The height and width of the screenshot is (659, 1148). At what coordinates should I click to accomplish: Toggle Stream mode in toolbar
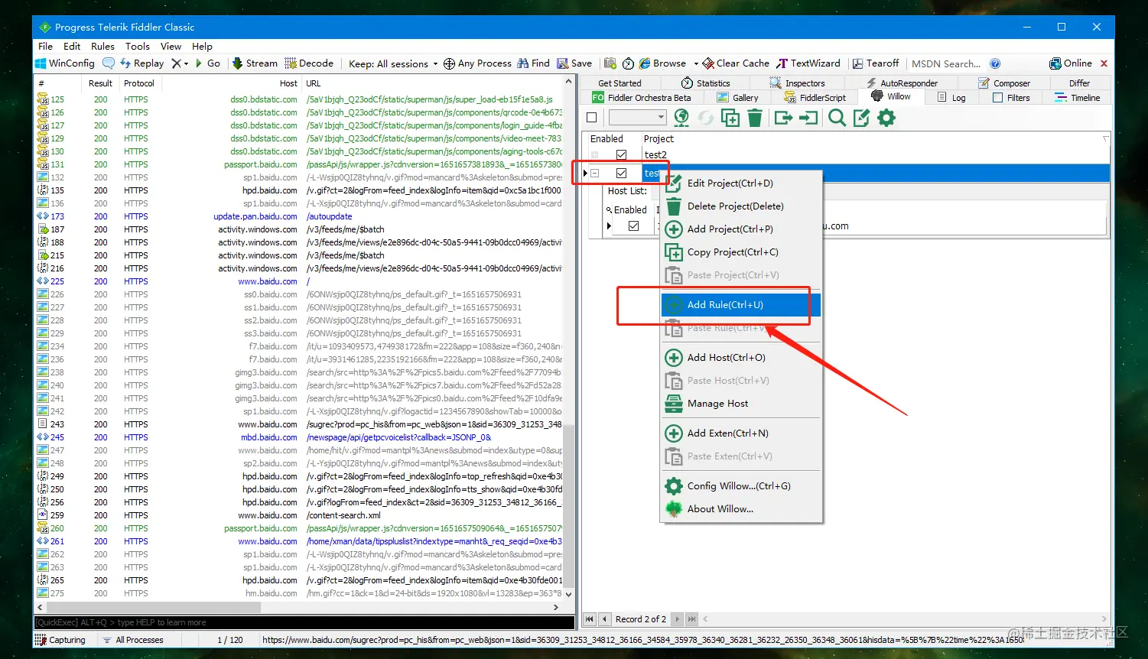[x=255, y=63]
